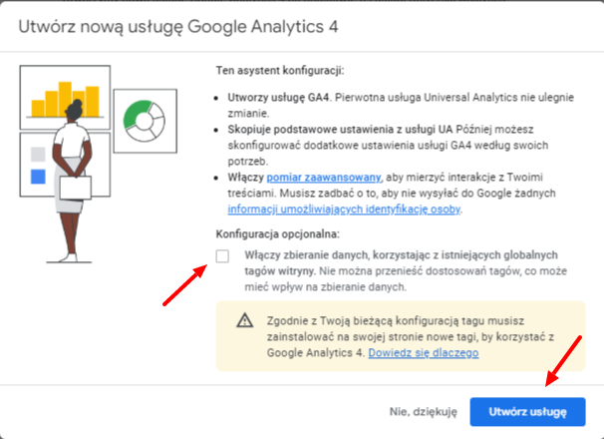Screen dimensions: 604x439
Task: Open the pomiar zaawansowany link
Action: pos(324,177)
